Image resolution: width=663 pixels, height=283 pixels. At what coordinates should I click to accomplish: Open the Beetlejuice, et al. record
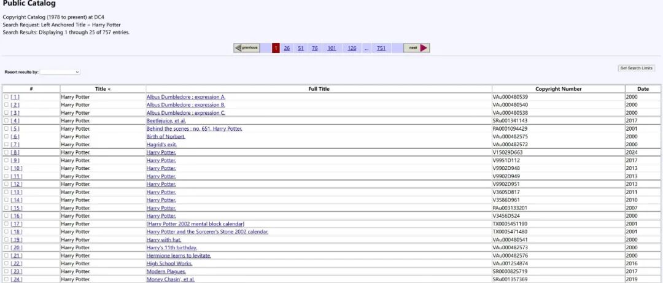click(166, 120)
